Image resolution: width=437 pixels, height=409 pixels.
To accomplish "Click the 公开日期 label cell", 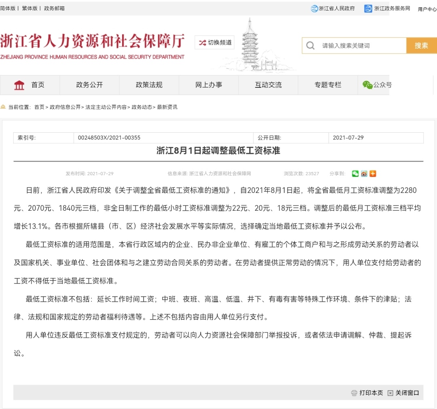I will click(291, 138).
